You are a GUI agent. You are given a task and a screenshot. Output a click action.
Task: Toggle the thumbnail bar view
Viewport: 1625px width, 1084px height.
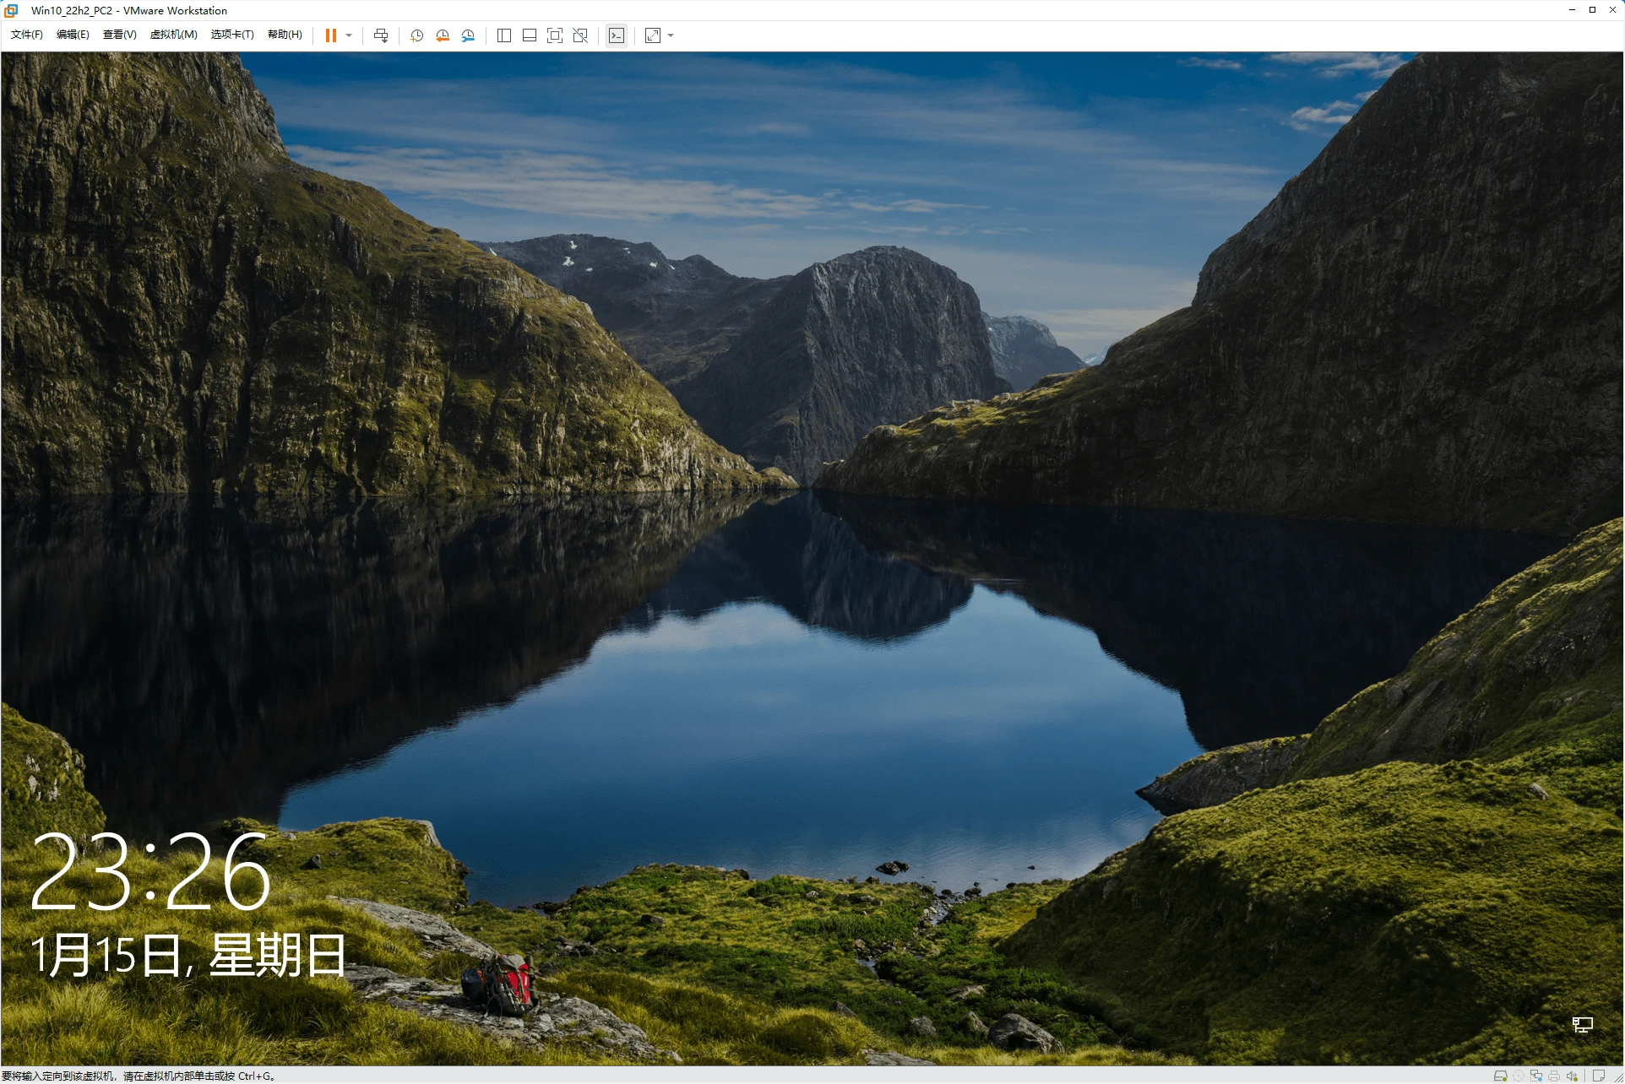coord(530,35)
